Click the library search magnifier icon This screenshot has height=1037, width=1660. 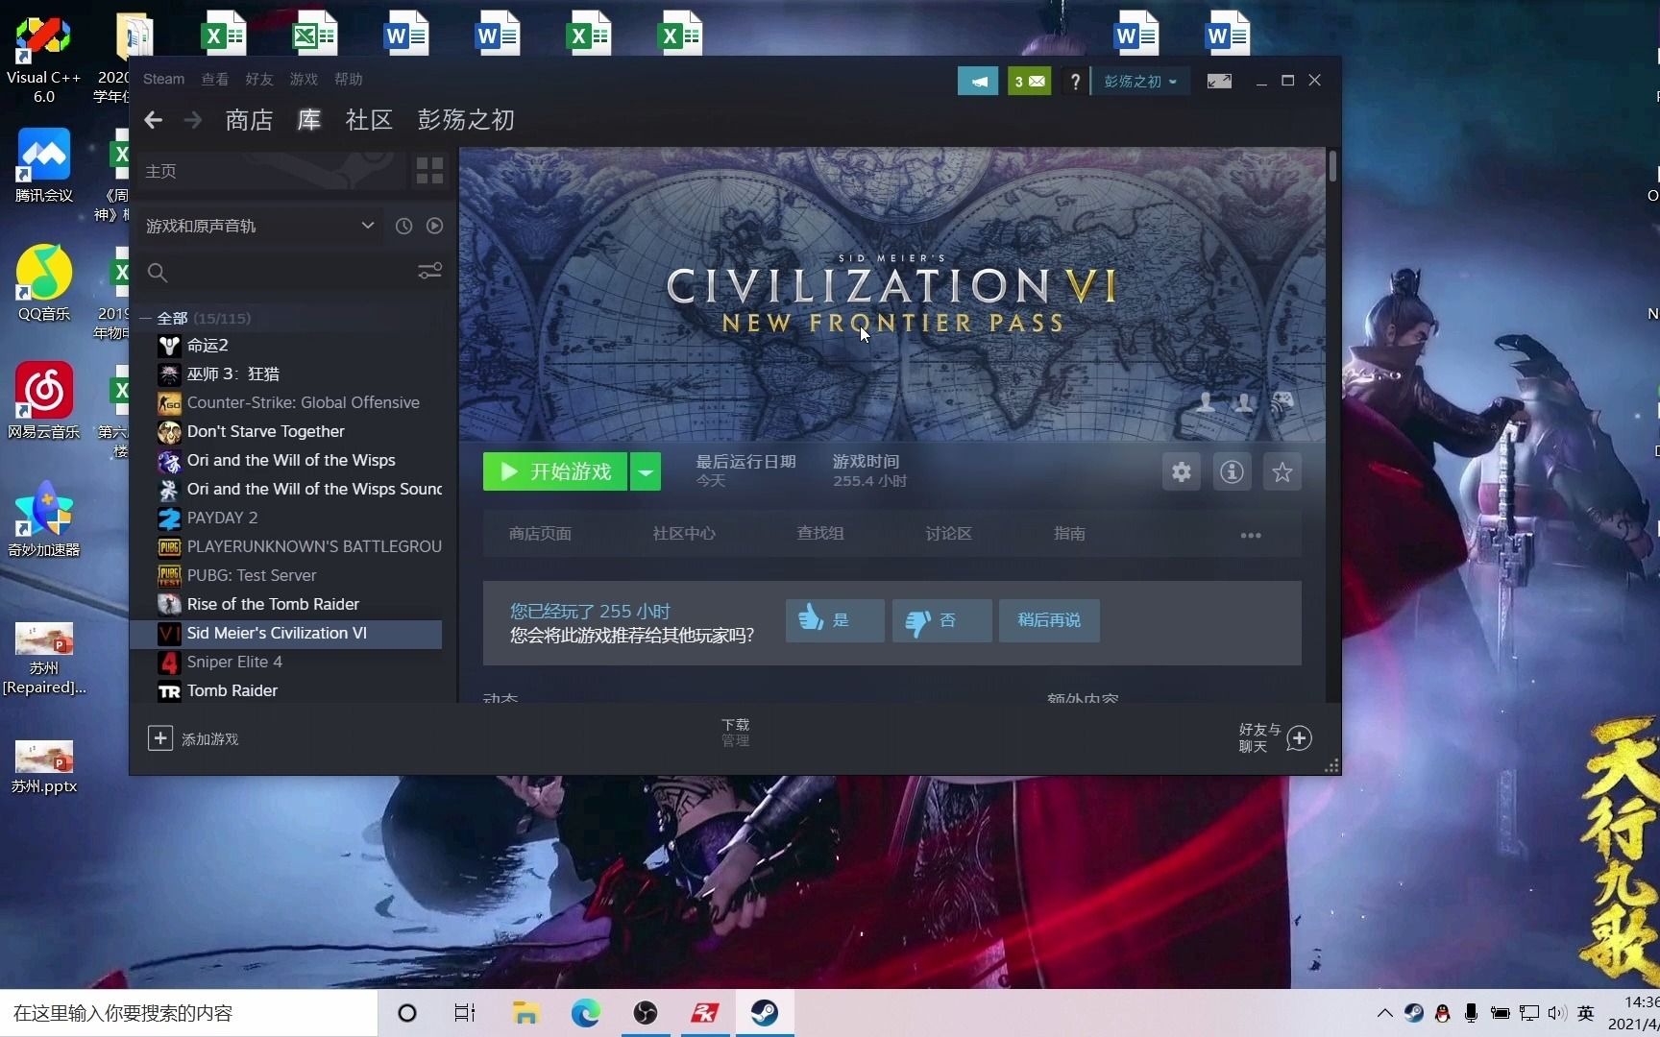(x=158, y=273)
